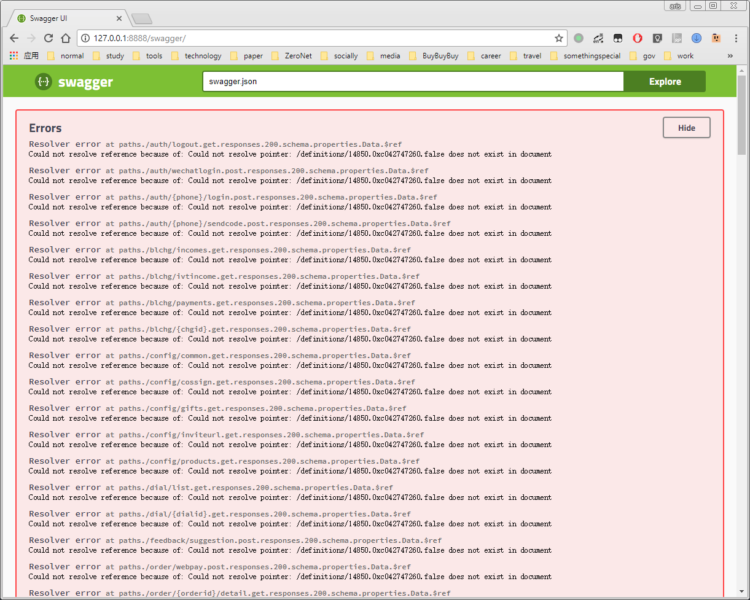This screenshot has width=750, height=600.
Task: Click the browser back arrow
Action: tap(14, 38)
